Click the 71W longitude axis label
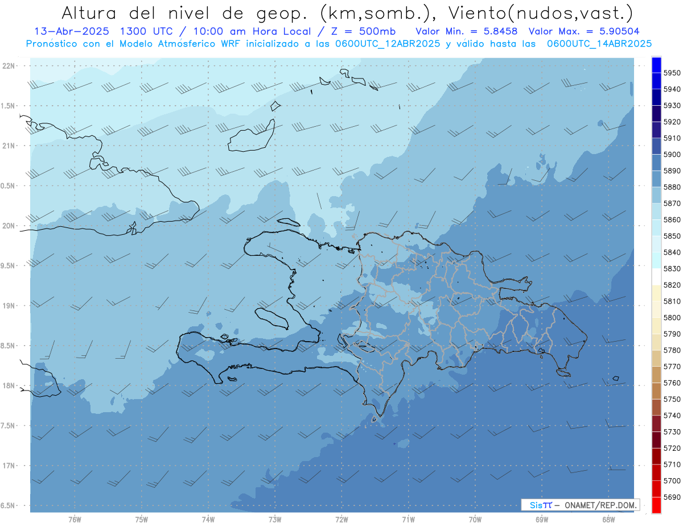This screenshot has height=527, width=683. pos(408,520)
